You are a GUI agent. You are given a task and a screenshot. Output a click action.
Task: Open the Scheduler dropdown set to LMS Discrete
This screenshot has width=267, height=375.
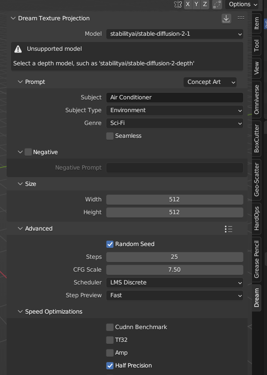(174, 282)
